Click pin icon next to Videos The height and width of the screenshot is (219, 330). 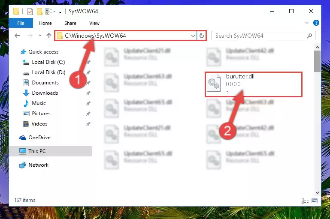point(88,124)
